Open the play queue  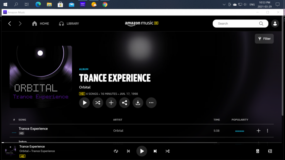pos(270,151)
